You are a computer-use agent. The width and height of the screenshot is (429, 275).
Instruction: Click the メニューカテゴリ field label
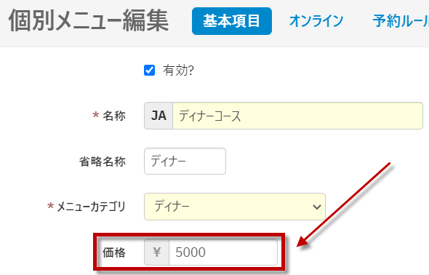pyautogui.click(x=91, y=207)
